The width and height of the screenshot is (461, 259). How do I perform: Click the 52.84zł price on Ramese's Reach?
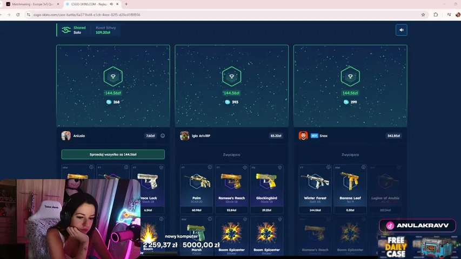[231, 210]
